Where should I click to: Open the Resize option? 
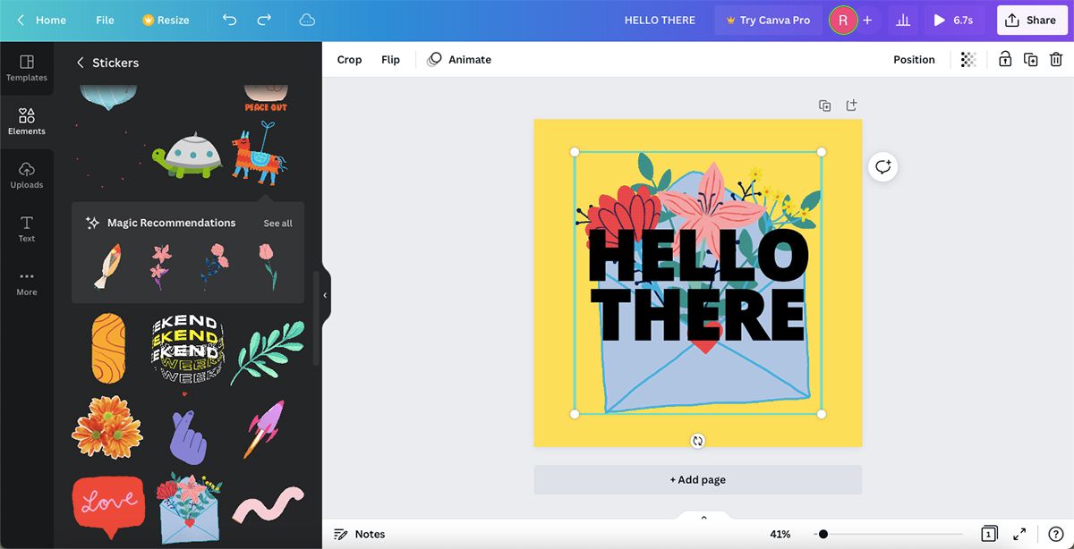coord(166,20)
